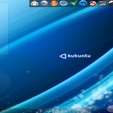The height and width of the screenshot is (113, 113).
Task: Launch the silver 'A' globe application icon
Action: pyautogui.click(x=44, y=3)
